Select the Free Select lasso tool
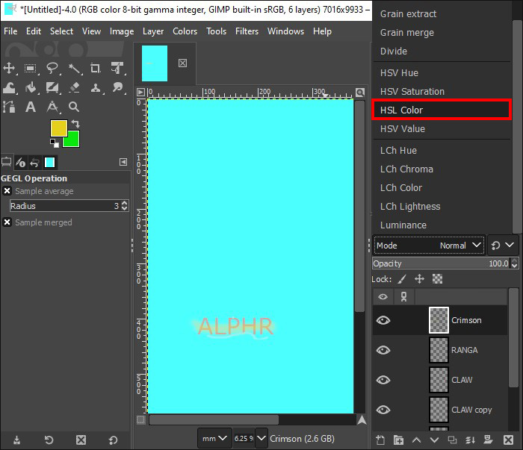 (x=52, y=68)
